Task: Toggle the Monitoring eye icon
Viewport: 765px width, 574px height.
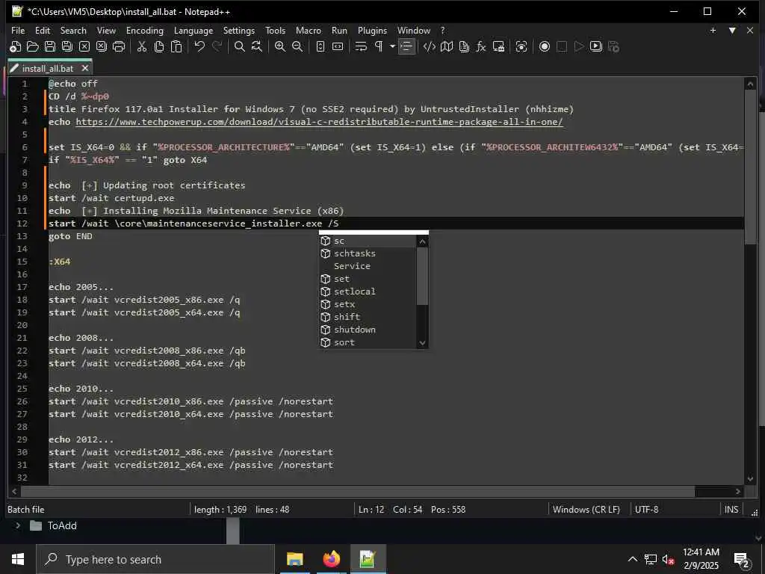Action: click(x=521, y=47)
